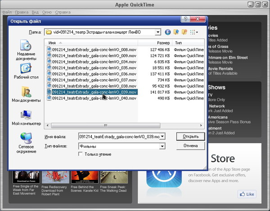Sort files by Размер column header

click(x=156, y=43)
